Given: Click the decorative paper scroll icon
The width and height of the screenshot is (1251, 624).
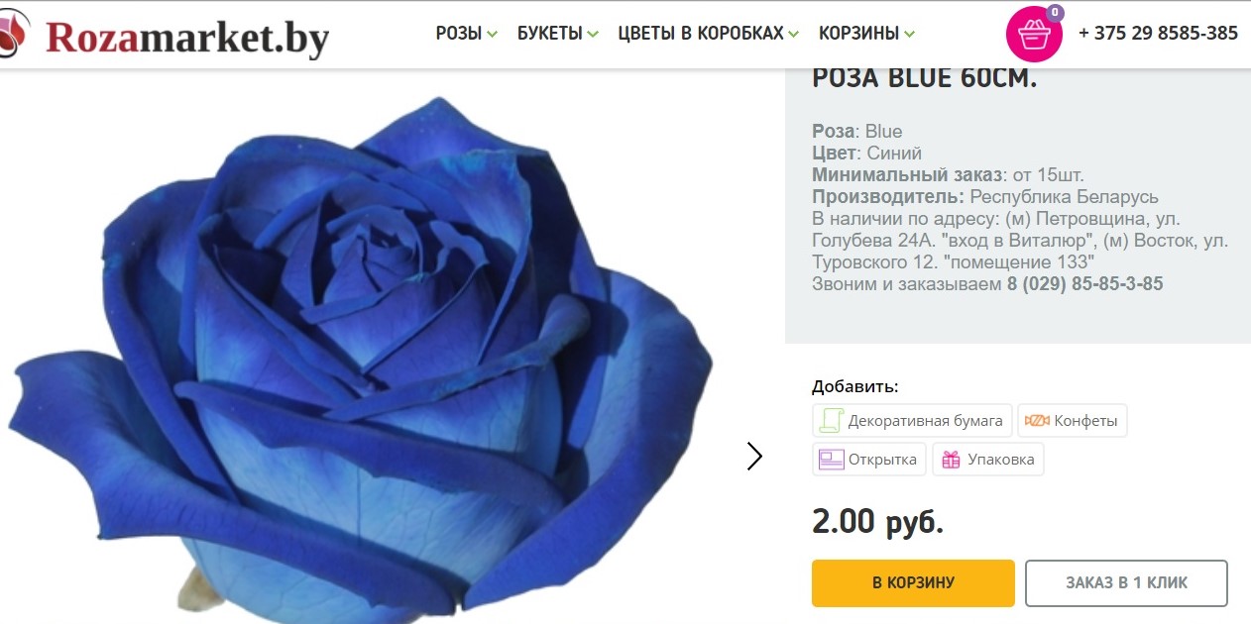Looking at the screenshot, I should pos(830,420).
